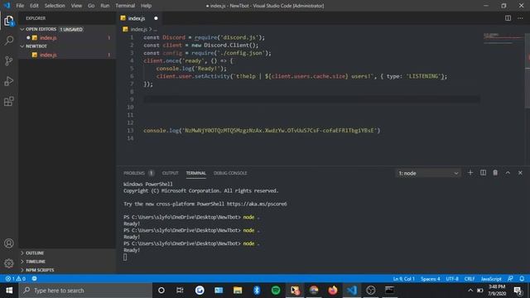This screenshot has height=298, width=530.
Task: Change indentation via Spaces: 4
Action: tap(431, 279)
